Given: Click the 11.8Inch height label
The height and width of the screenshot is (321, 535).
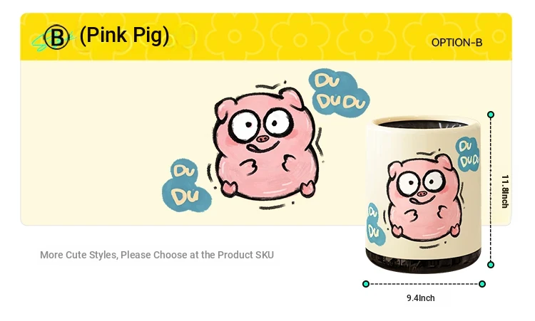Looking at the screenshot, I should [505, 191].
